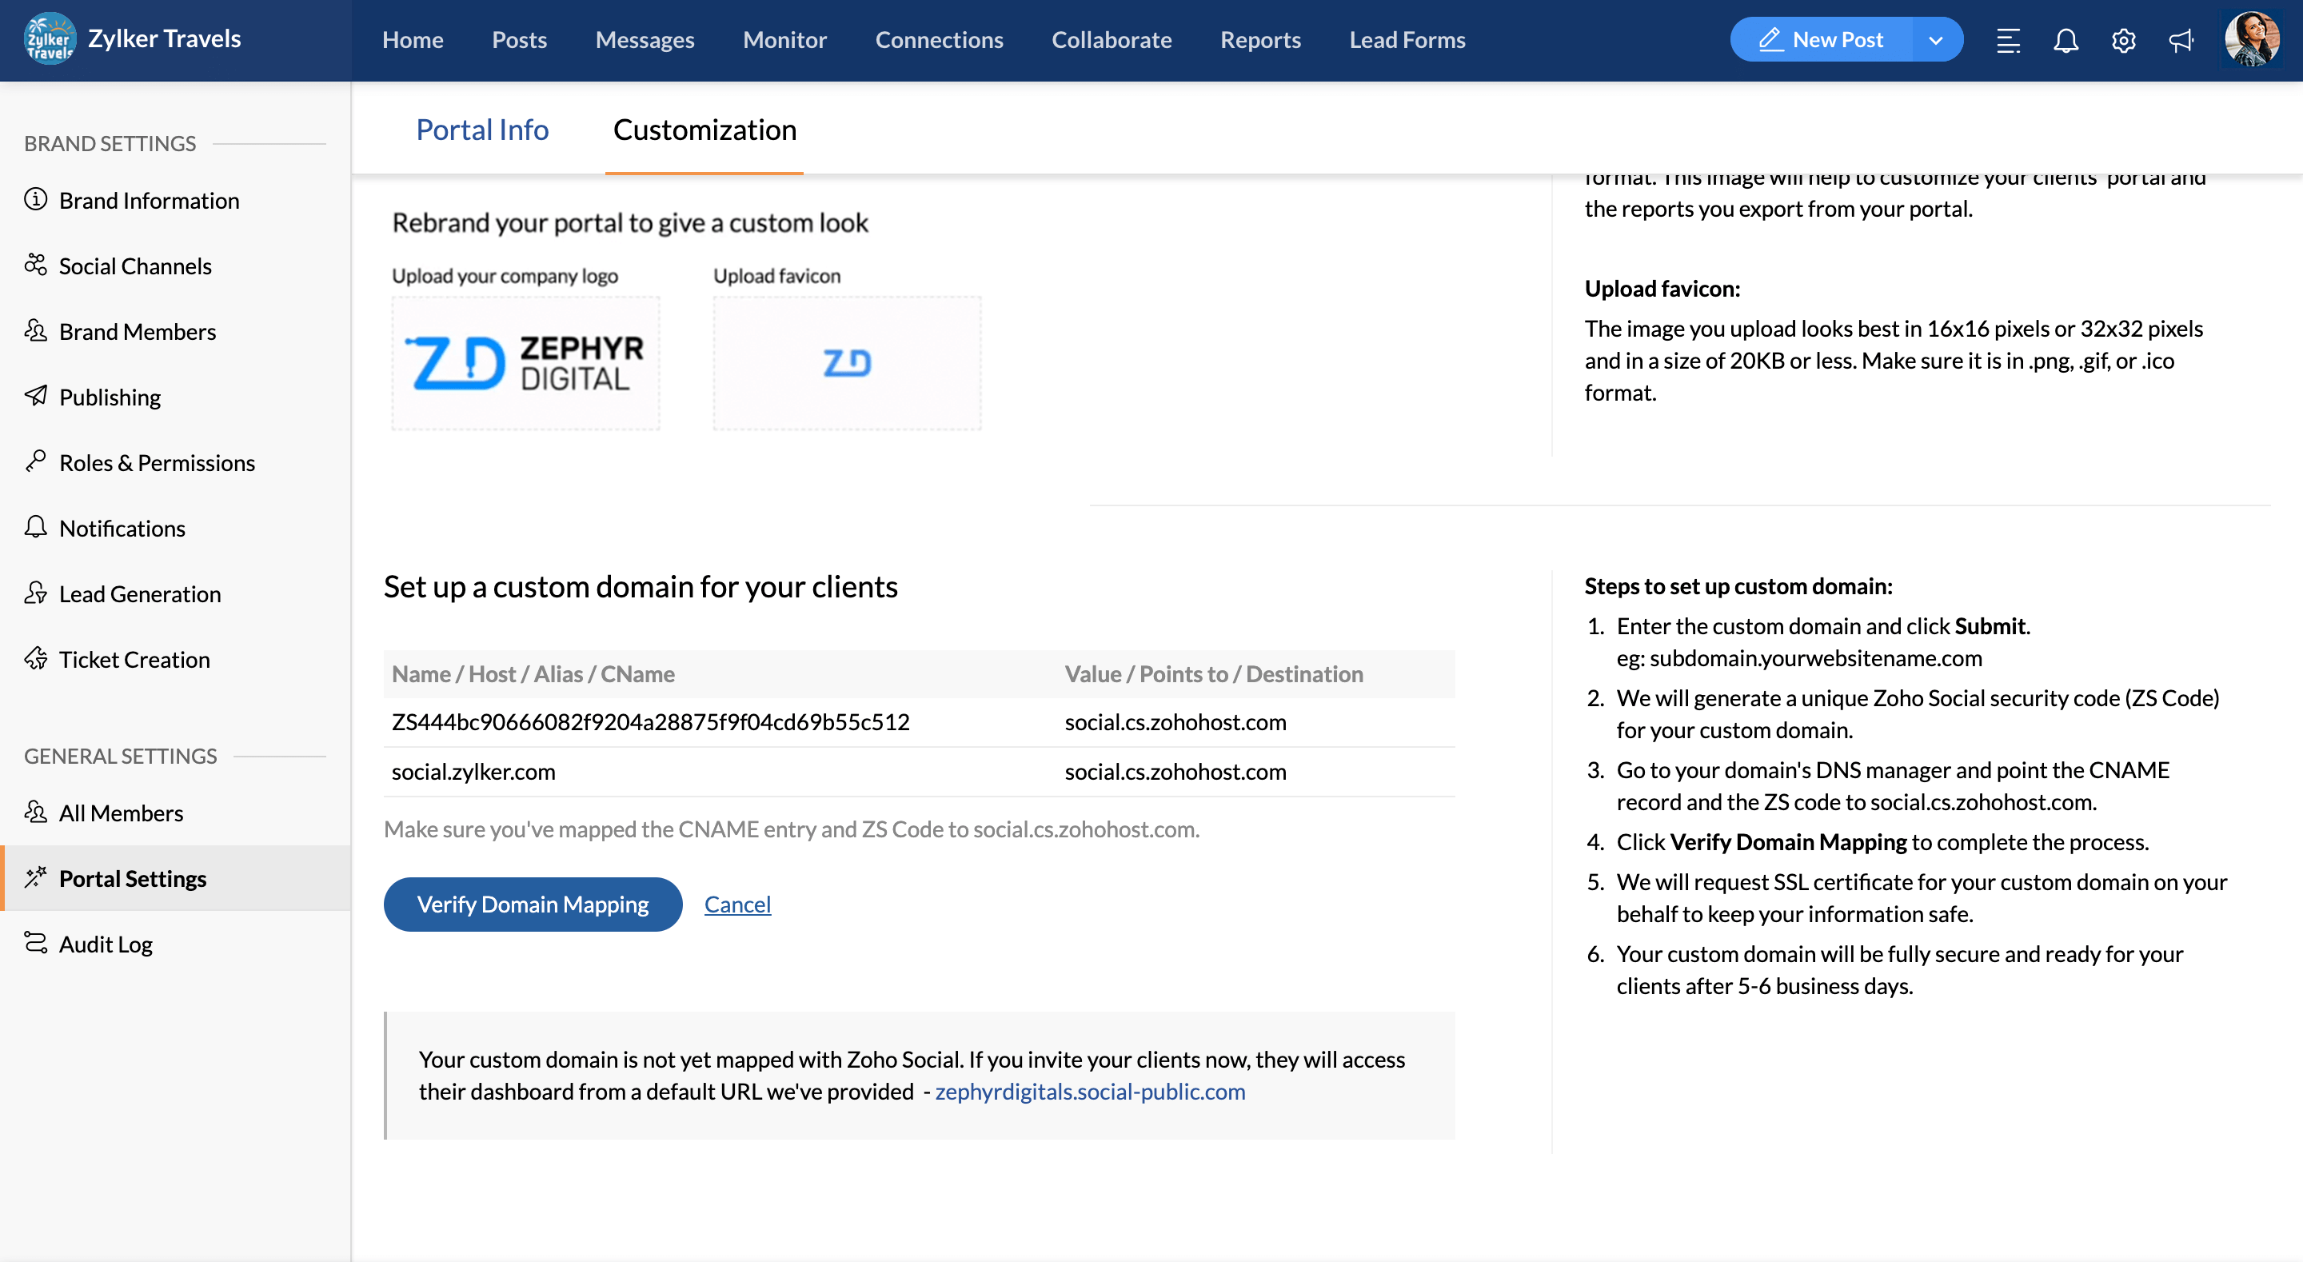The width and height of the screenshot is (2303, 1262).
Task: Select the Customization tab
Action: 704,130
